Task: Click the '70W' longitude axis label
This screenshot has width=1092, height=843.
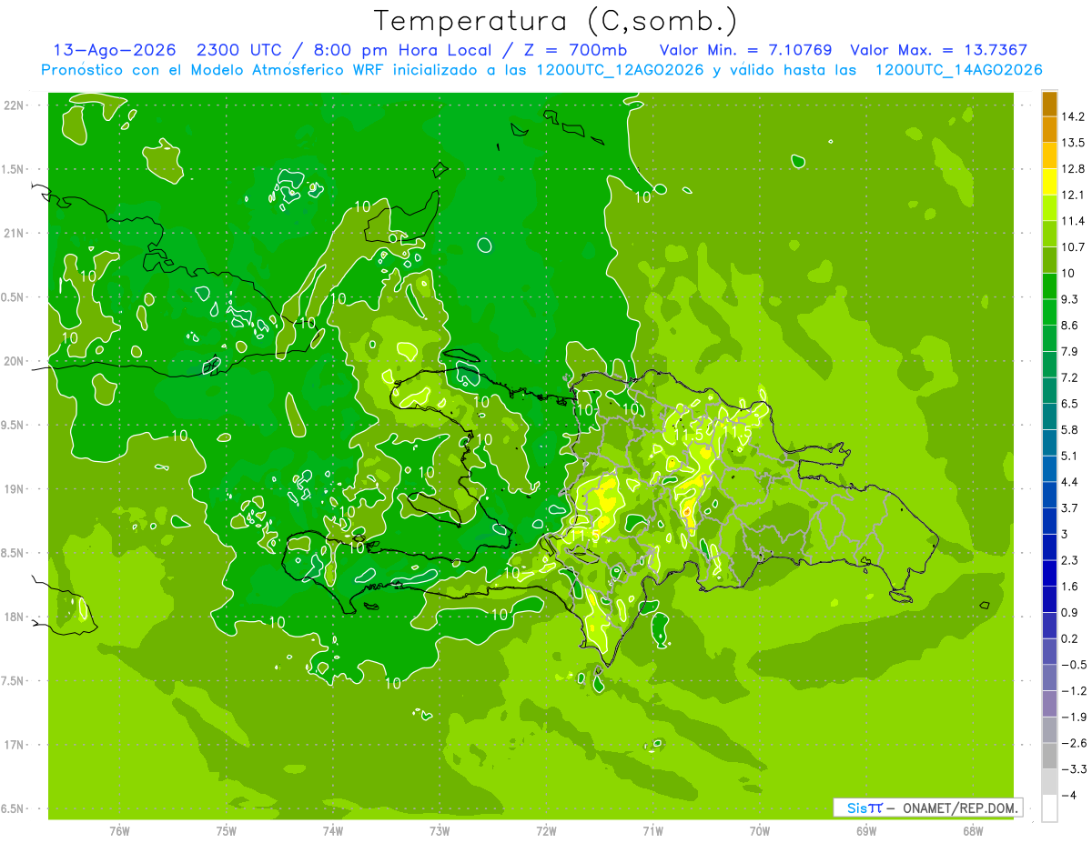Action: click(760, 830)
